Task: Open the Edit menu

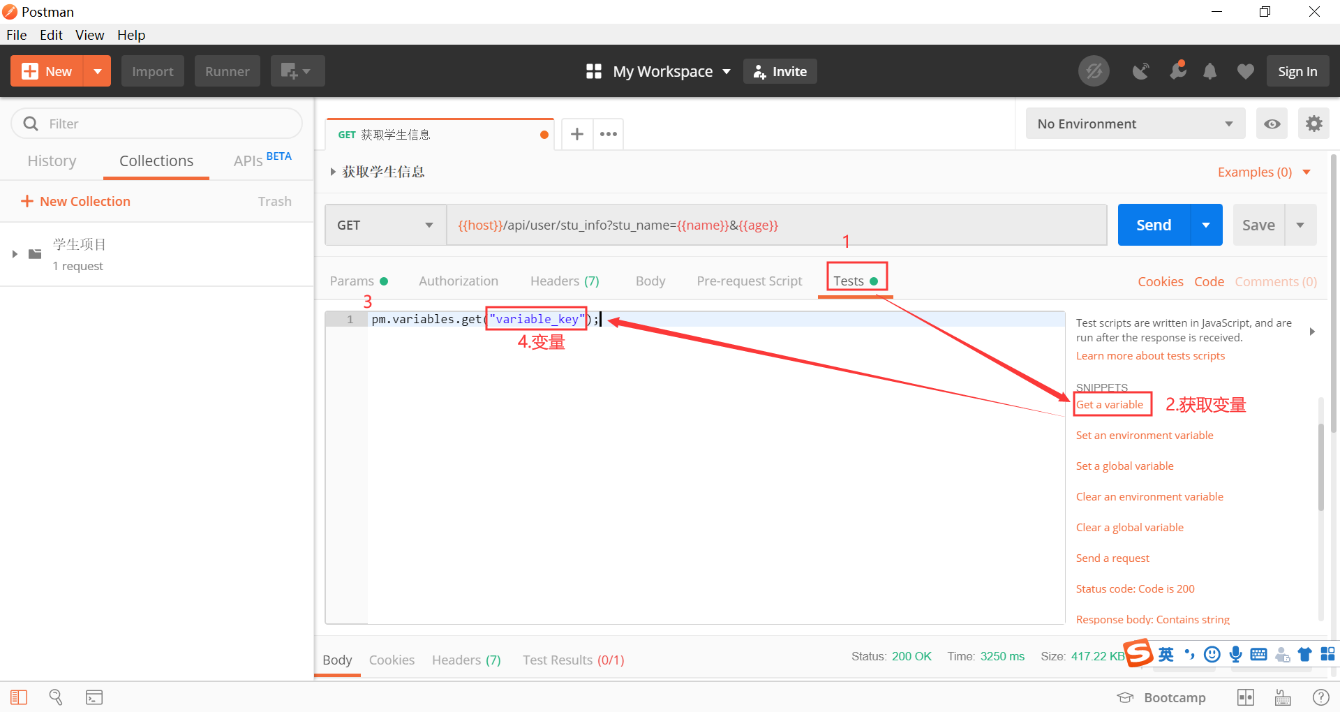Action: (51, 35)
